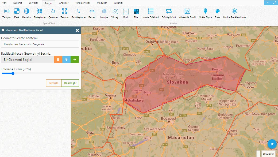278x157 pixels.
Task: Open the Tile tool
Action: (x=136, y=13)
